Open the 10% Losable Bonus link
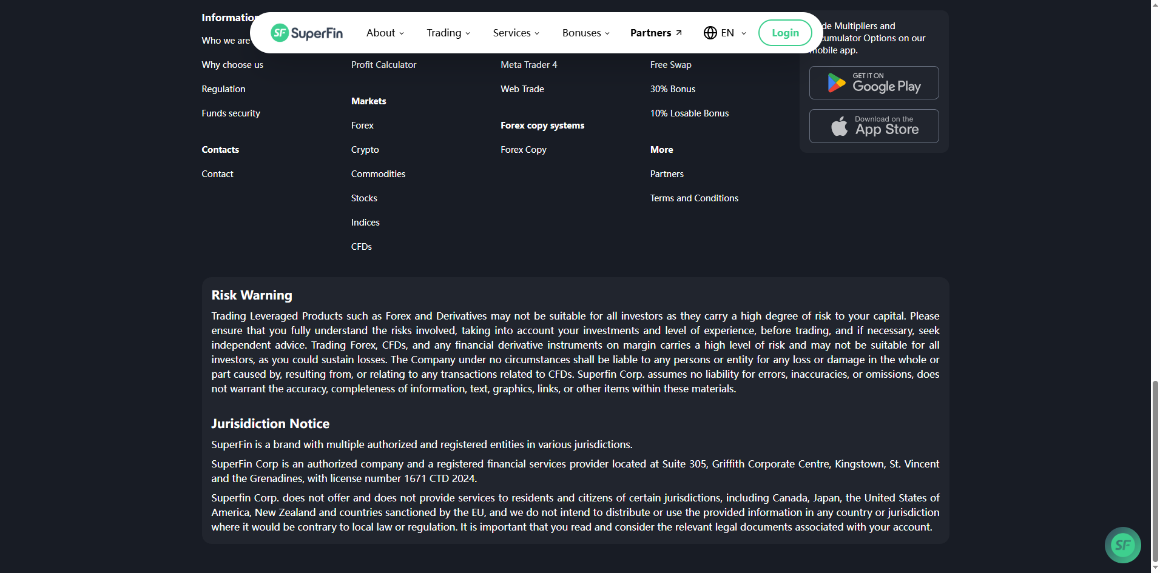The image size is (1160, 573). pos(689,113)
